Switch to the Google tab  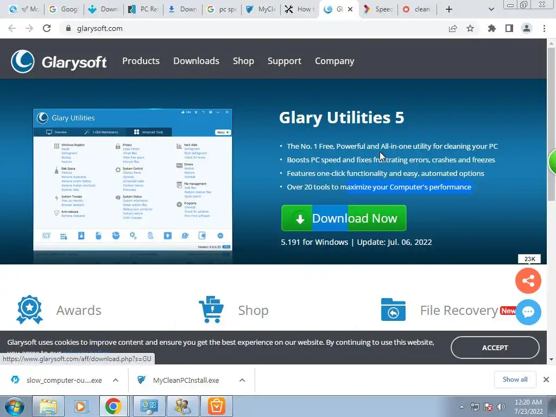(x=64, y=9)
